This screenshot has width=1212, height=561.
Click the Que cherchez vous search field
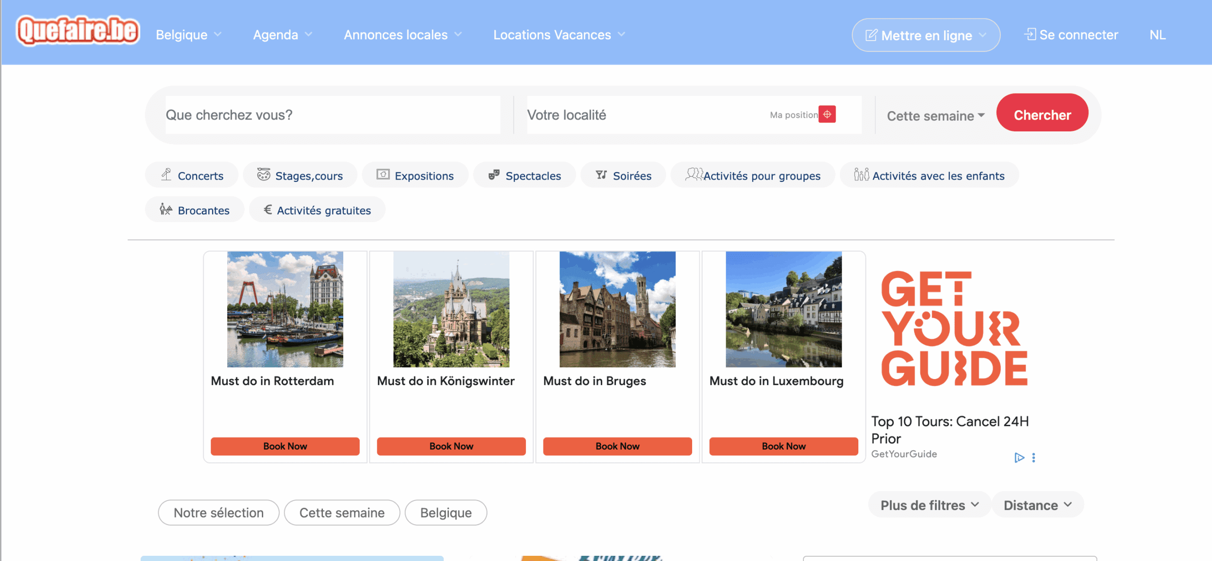click(332, 115)
